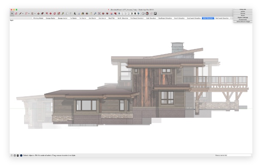This screenshot has height=168, width=262.
Task: Open the Rectangle tool dropdown arrow
Action: (35, 14)
